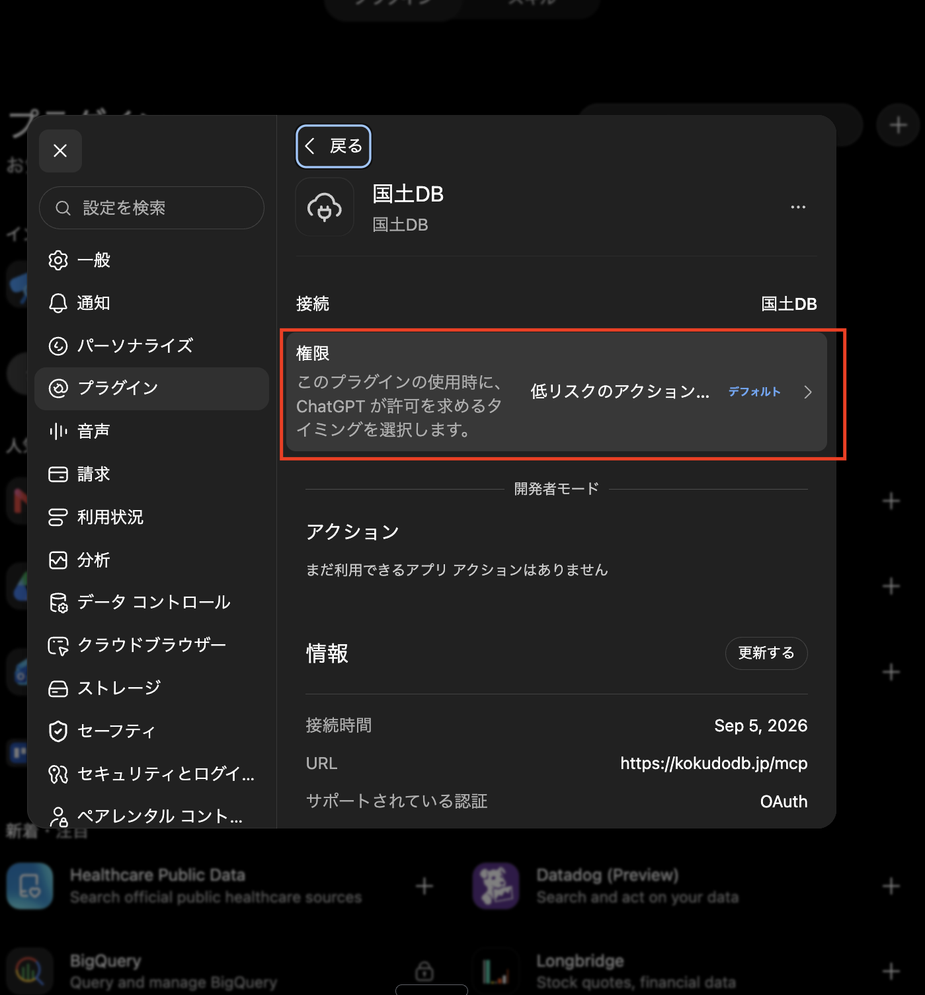Open the ストレージ settings section
The width and height of the screenshot is (925, 995).
coord(151,688)
